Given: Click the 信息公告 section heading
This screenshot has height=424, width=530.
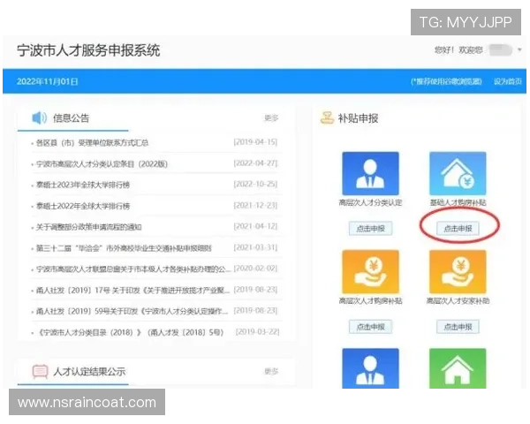Looking at the screenshot, I should (x=71, y=118).
